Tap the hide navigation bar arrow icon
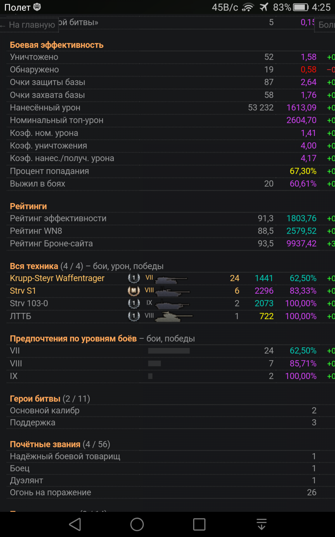 tap(261, 524)
